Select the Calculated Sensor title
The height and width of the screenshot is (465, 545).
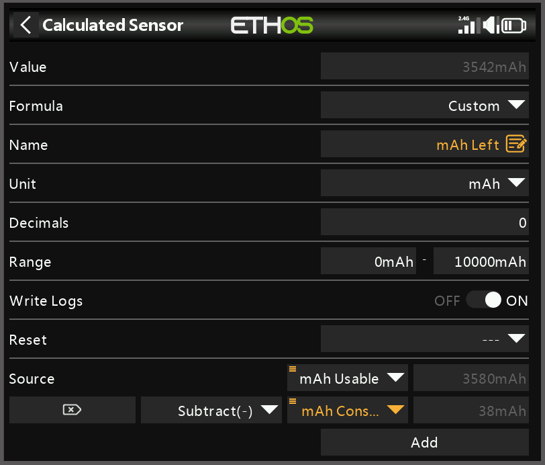click(112, 25)
